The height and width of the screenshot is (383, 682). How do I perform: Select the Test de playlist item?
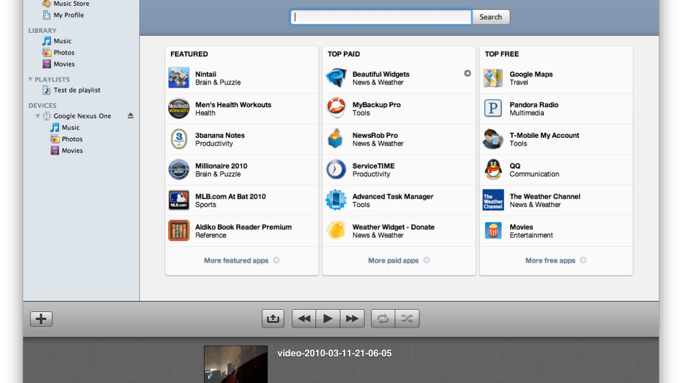(77, 90)
